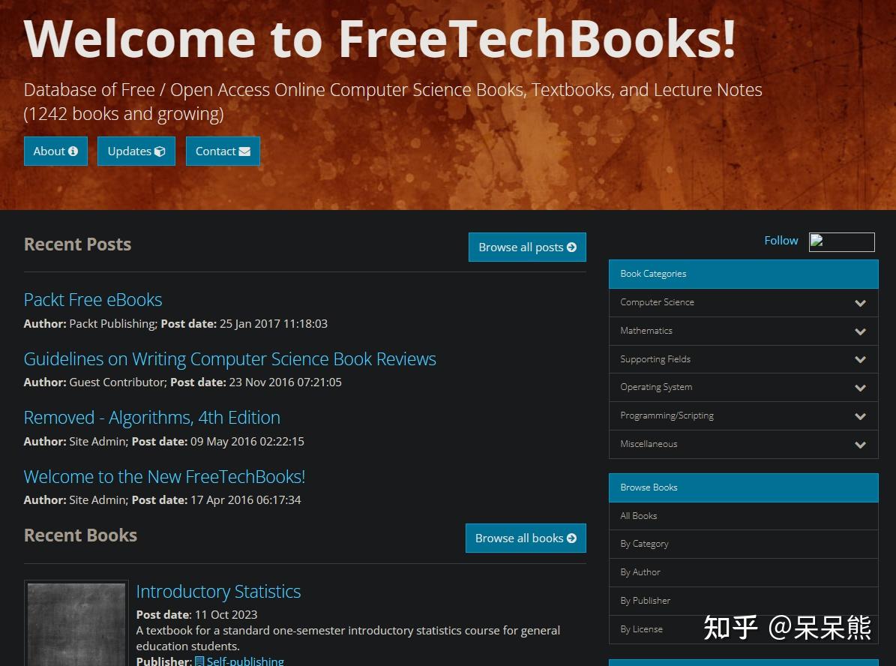Select By Author browse option
The image size is (896, 666).
(744, 572)
